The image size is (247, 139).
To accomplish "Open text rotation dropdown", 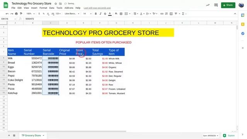I will [x=155, y=14].
